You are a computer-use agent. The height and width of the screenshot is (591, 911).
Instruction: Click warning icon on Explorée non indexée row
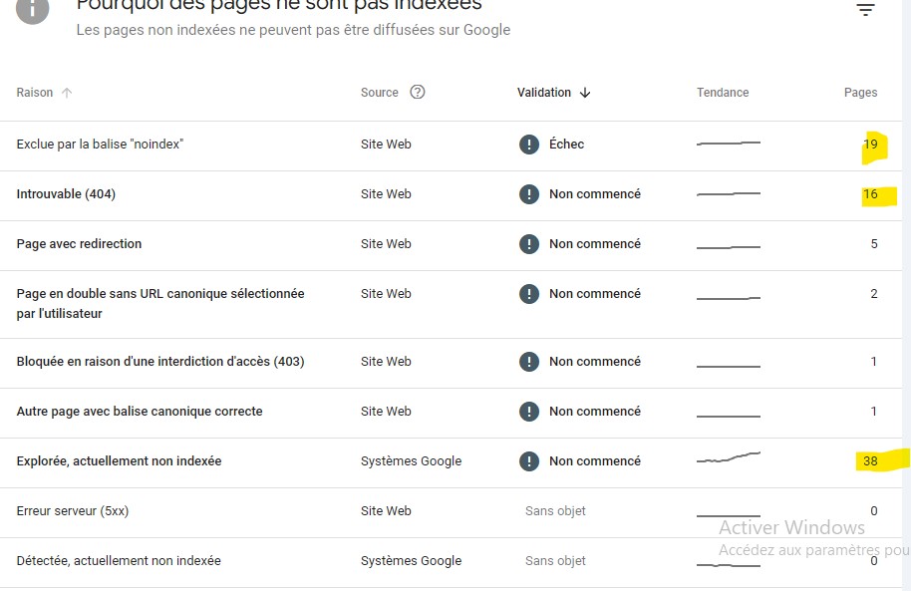click(x=528, y=461)
